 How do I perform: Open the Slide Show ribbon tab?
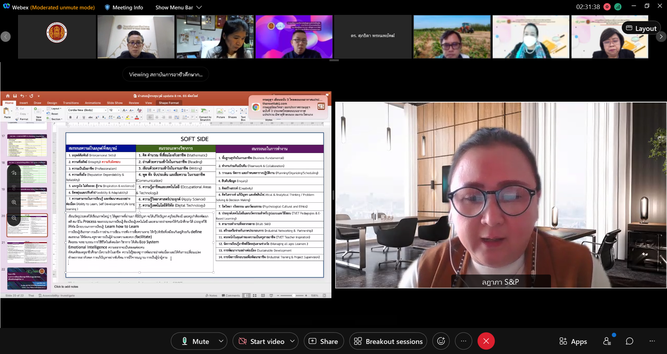[115, 103]
